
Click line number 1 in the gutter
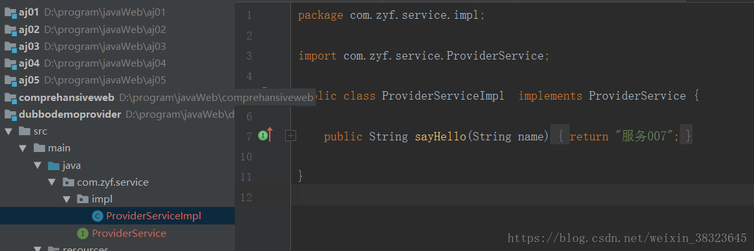click(x=248, y=16)
